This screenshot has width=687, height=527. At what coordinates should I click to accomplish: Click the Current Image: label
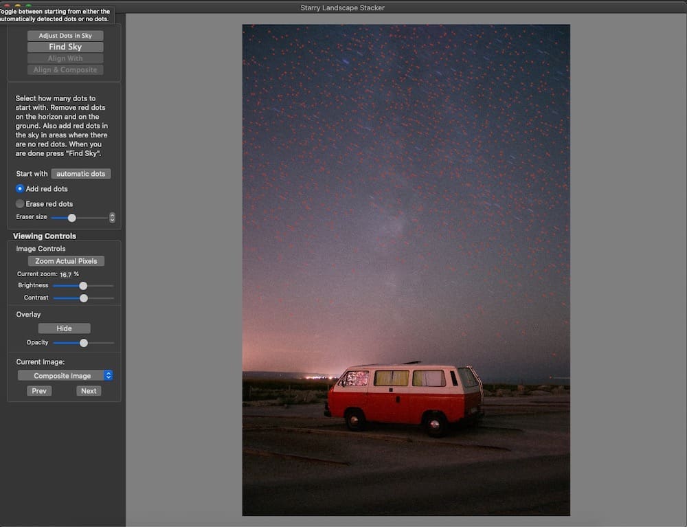click(x=41, y=362)
